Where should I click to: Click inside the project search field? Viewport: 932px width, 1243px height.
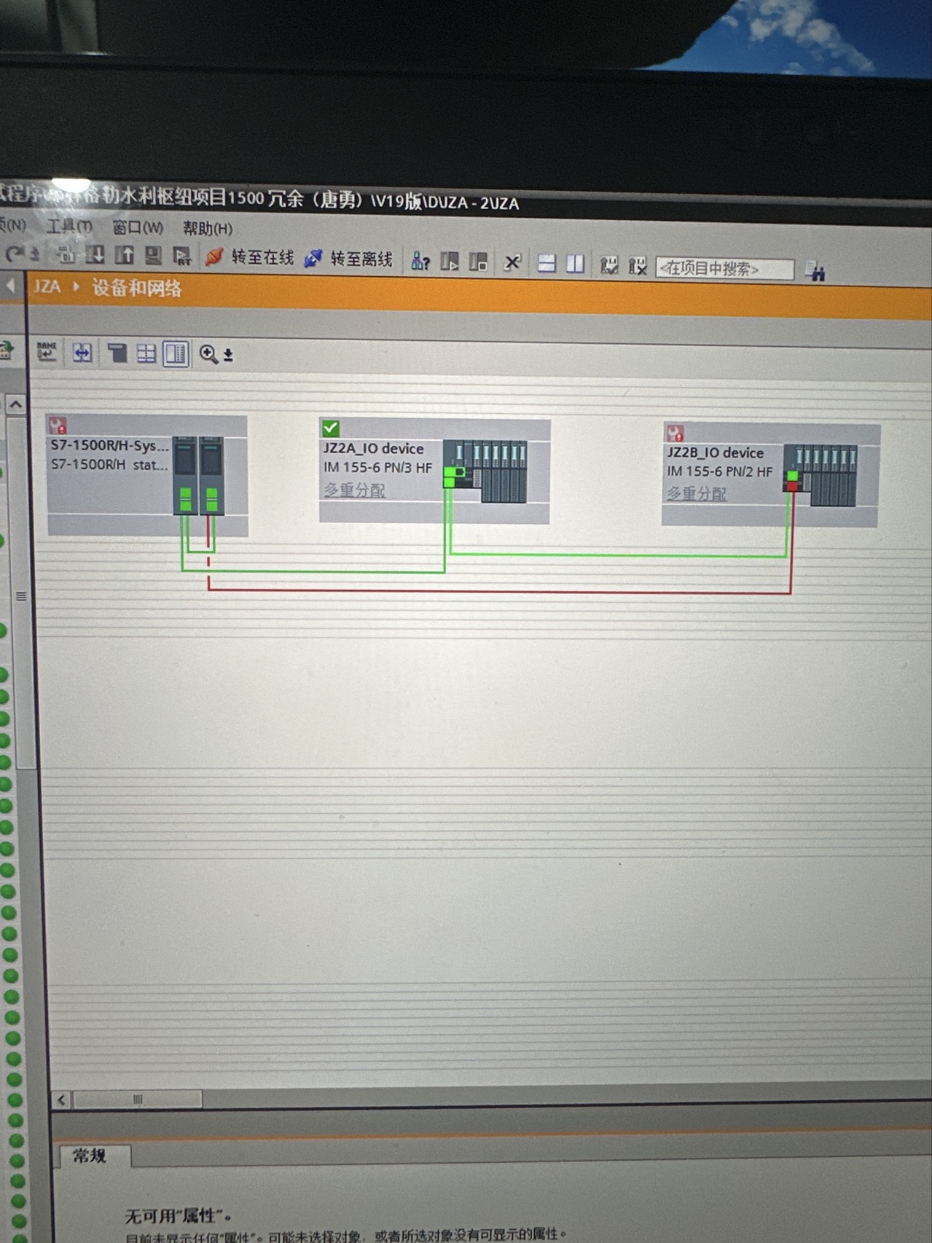(x=724, y=269)
